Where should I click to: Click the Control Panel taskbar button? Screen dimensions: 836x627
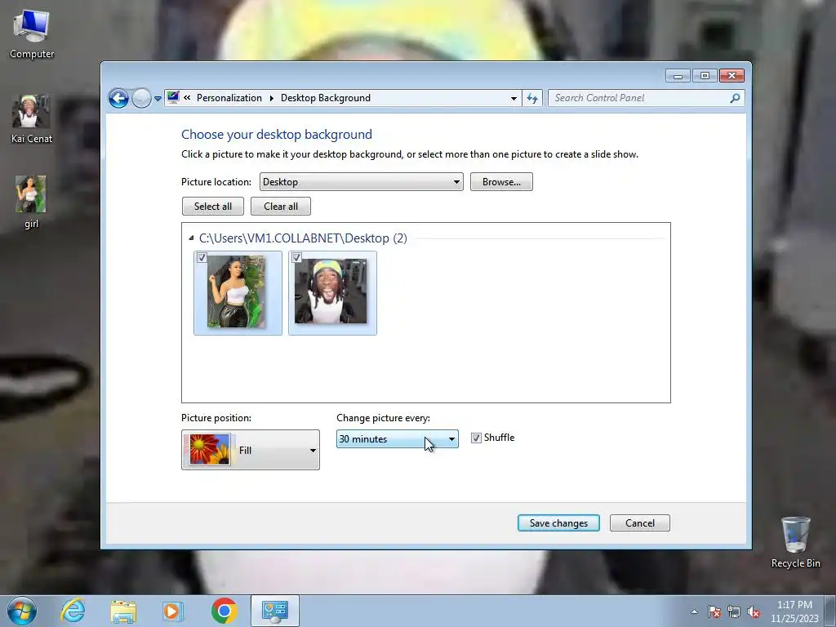coord(275,611)
